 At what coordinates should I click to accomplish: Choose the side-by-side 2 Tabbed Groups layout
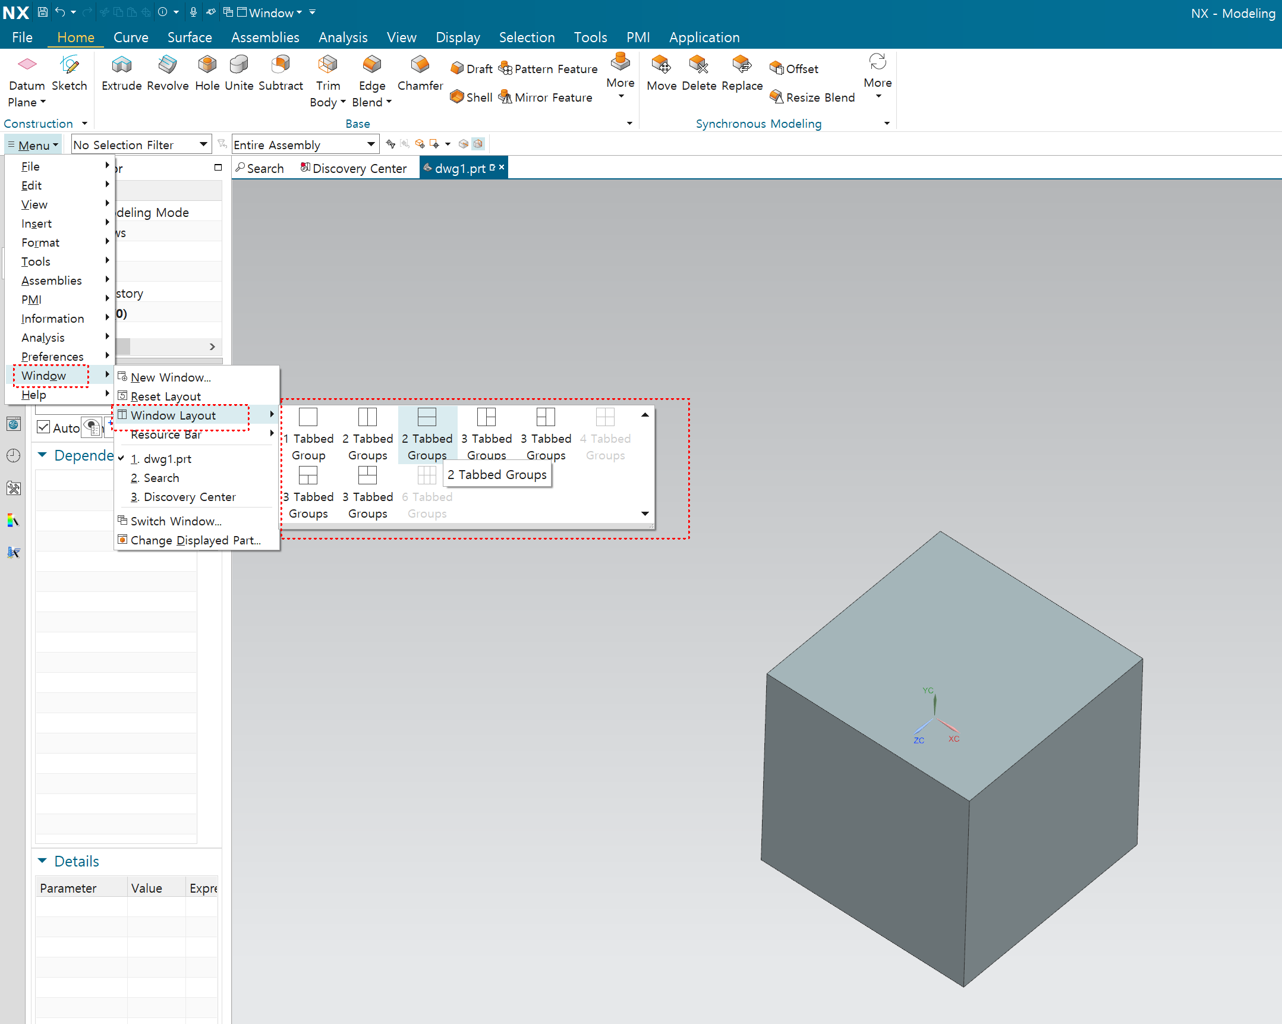(x=367, y=433)
